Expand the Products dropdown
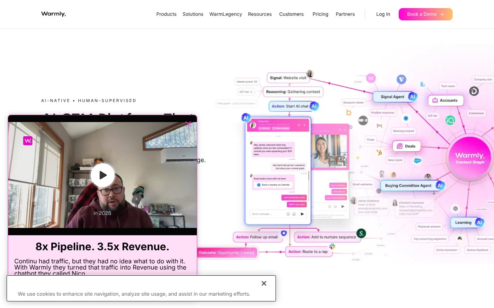The image size is (494, 308). point(166,14)
